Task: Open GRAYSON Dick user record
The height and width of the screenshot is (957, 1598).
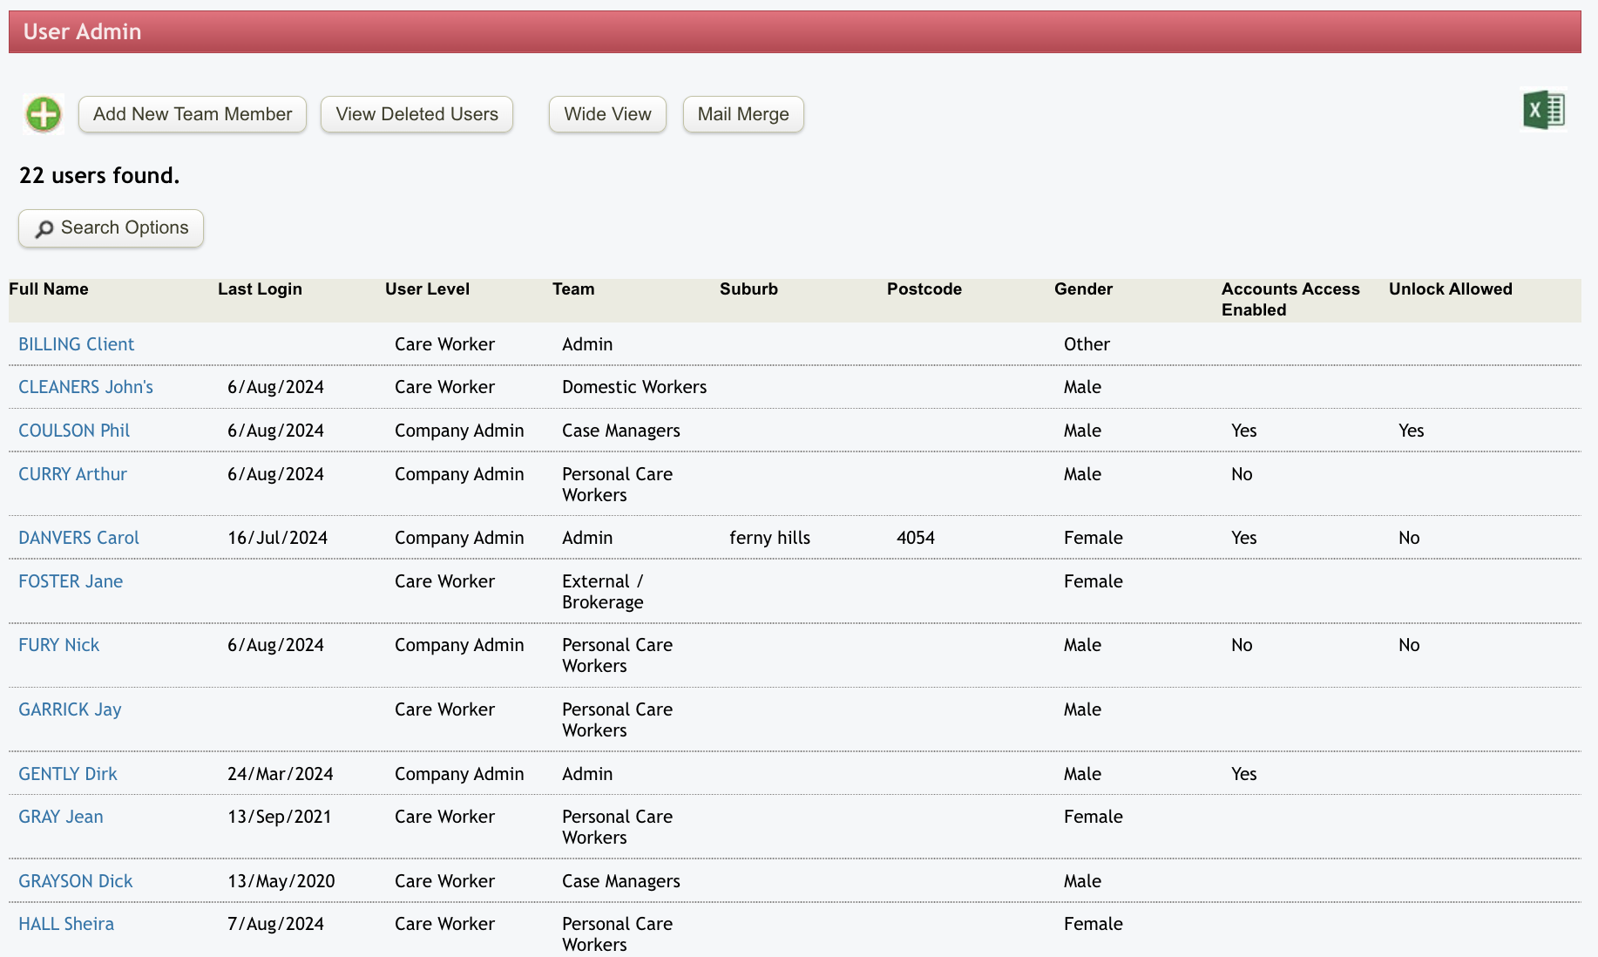Action: point(75,881)
